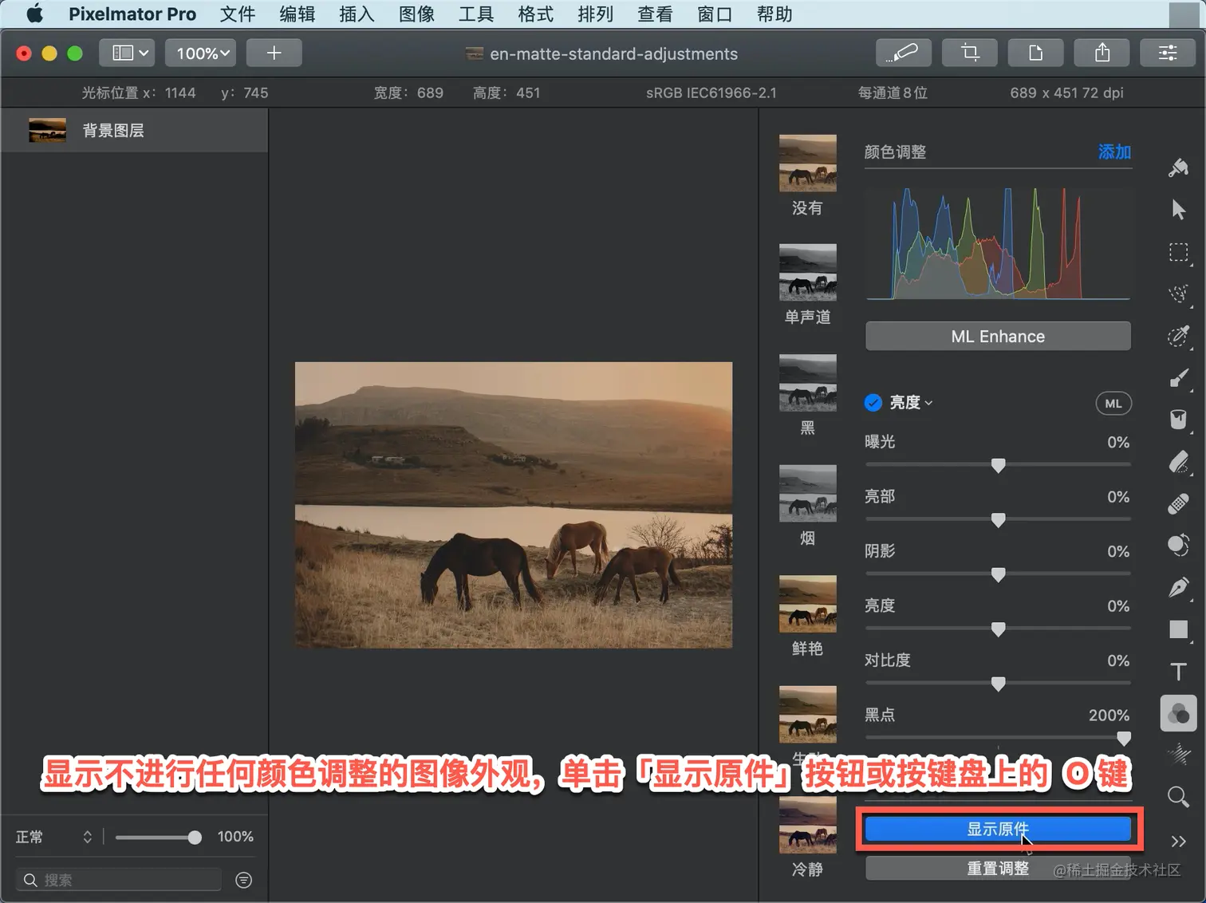1206x903 pixels.
Task: Open the 窗口 menu
Action: point(714,14)
